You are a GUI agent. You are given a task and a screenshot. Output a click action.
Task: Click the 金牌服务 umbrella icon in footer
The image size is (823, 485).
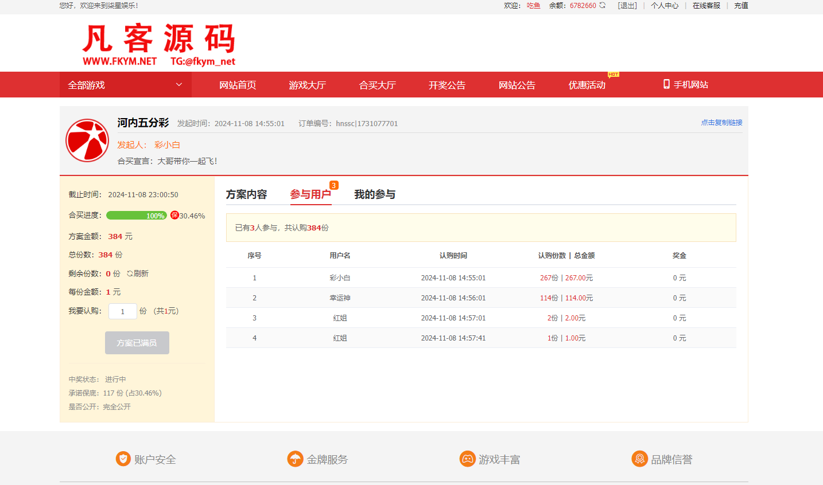(x=295, y=459)
